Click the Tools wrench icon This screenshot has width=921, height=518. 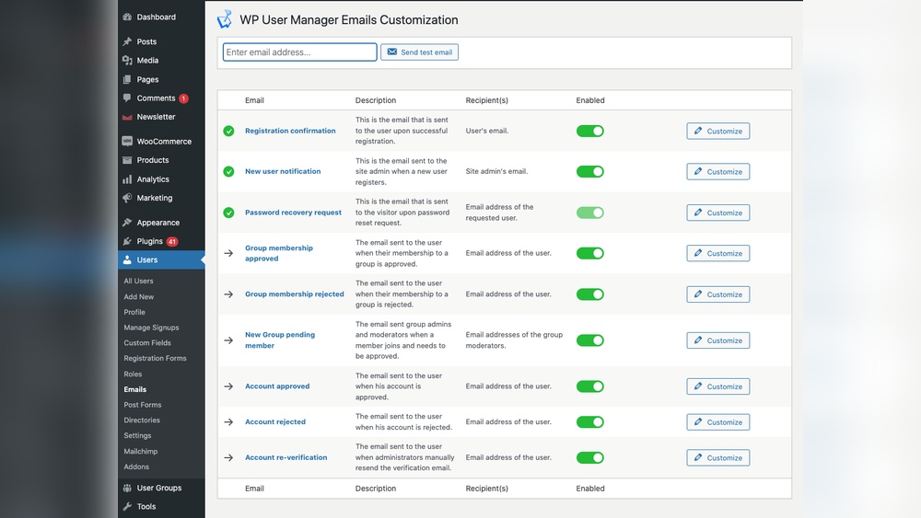(x=127, y=507)
